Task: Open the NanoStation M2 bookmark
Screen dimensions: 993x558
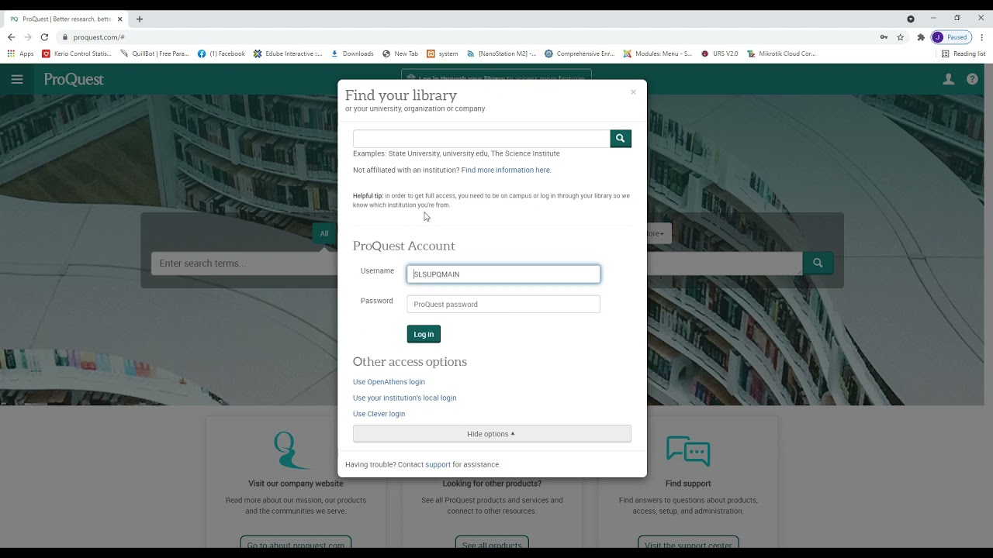Action: pyautogui.click(x=501, y=53)
